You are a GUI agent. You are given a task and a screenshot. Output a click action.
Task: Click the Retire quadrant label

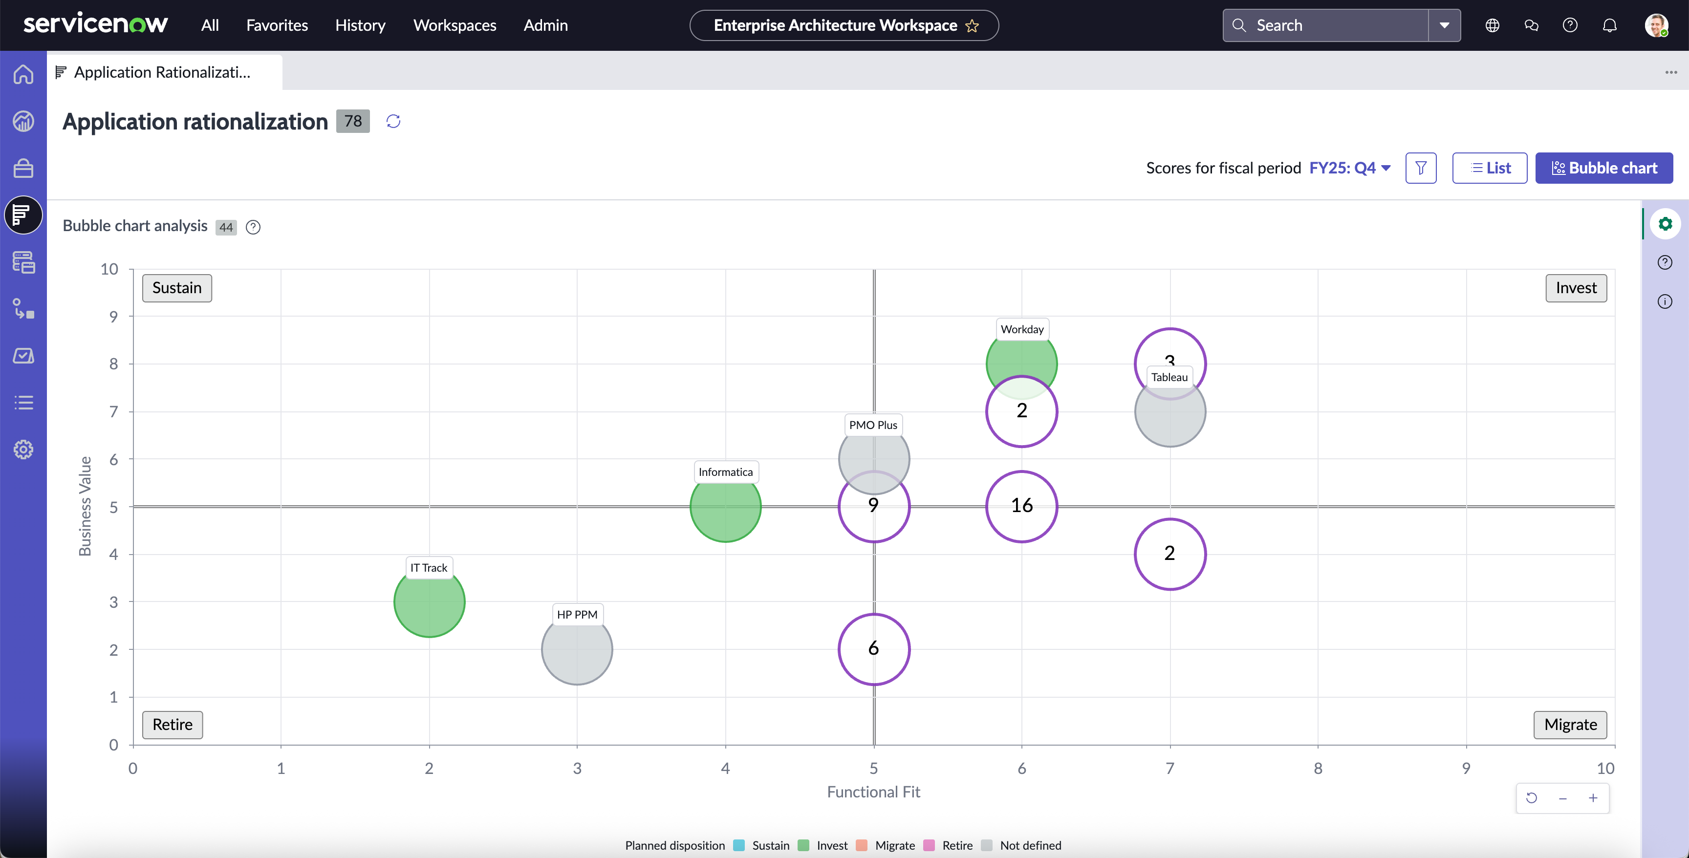(x=173, y=725)
